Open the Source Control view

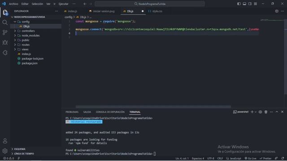coord(5,33)
